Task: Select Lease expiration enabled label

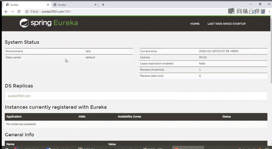Action: tap(157, 63)
